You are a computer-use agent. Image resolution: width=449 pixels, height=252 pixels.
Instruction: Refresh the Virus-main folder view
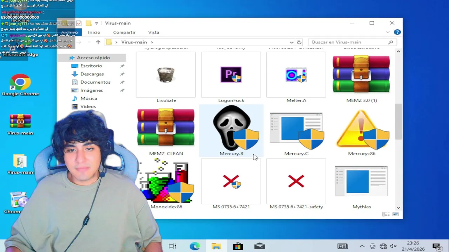(299, 42)
